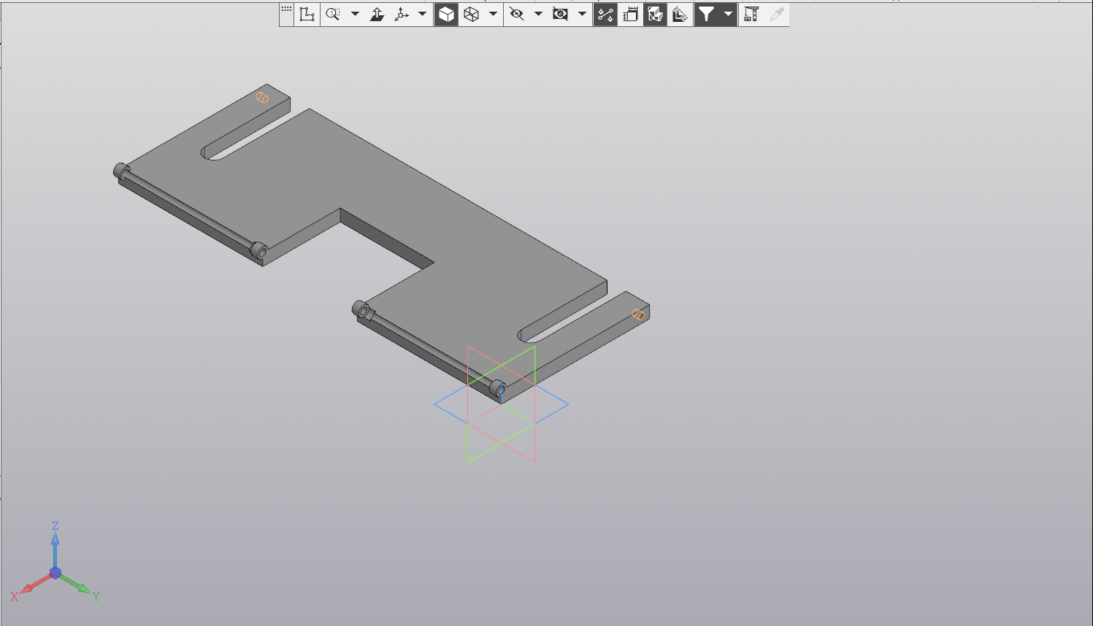Toggle the dimensioned box display button

[630, 14]
